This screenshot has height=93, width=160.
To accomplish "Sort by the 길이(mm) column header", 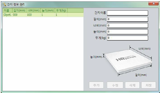I will click(19, 10).
